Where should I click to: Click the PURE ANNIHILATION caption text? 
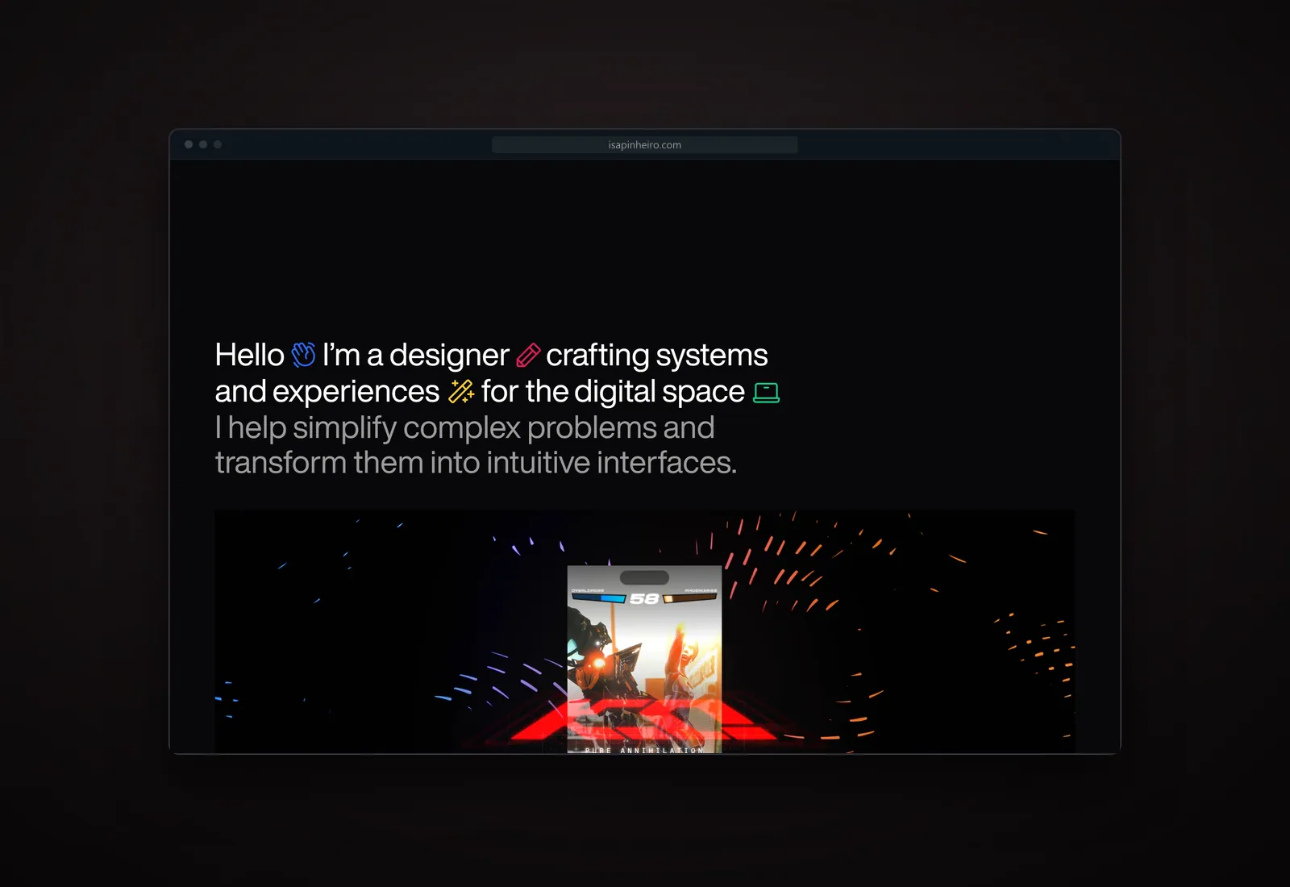coord(644,751)
